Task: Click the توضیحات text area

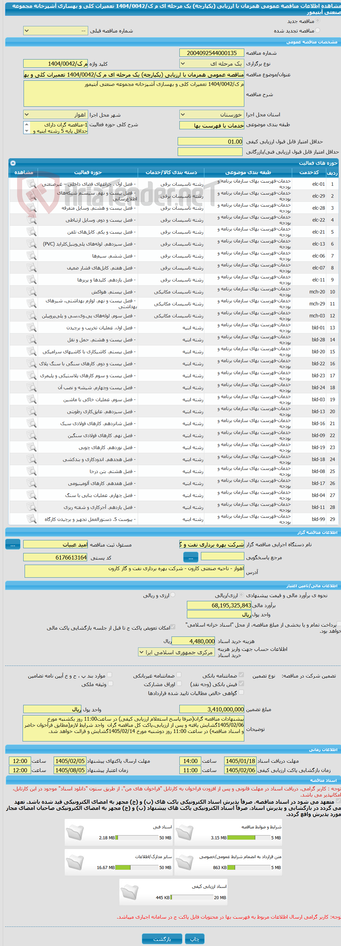Action: 134,728
